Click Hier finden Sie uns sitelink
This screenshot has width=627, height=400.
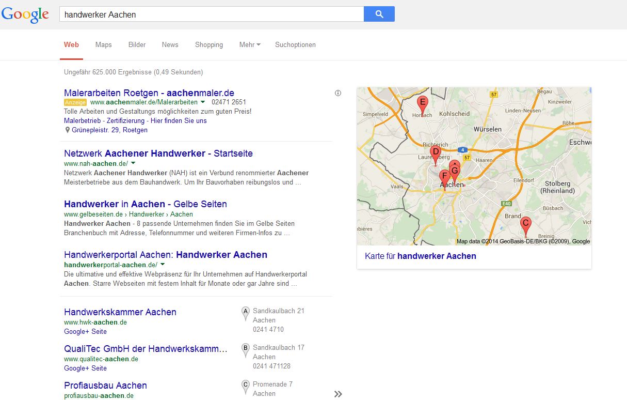tap(179, 120)
